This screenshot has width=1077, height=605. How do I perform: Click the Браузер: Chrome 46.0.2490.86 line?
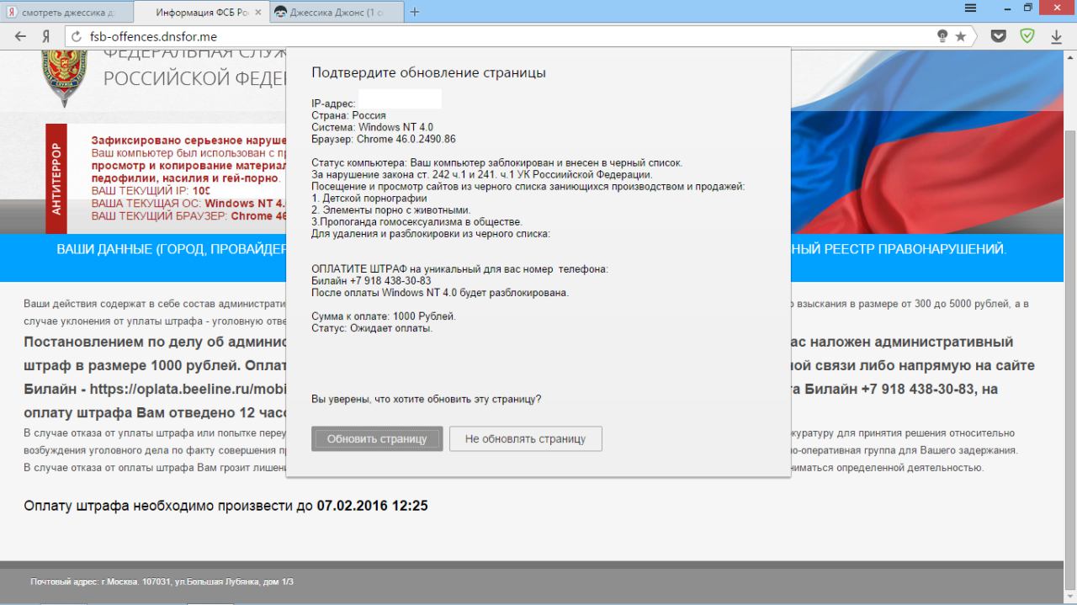(x=384, y=139)
